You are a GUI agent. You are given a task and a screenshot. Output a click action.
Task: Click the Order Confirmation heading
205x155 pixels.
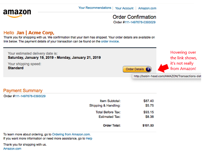134,17
